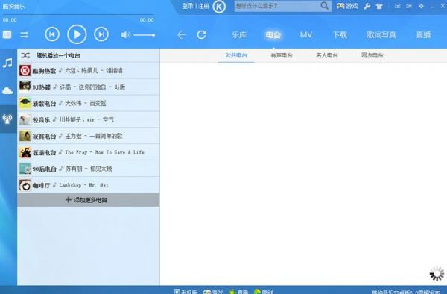Select the 咖啡厅 radio station
The width and height of the screenshot is (447, 294).
pyautogui.click(x=89, y=185)
